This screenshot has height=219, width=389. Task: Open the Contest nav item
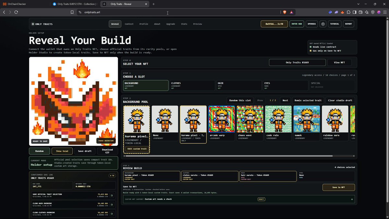click(x=129, y=24)
